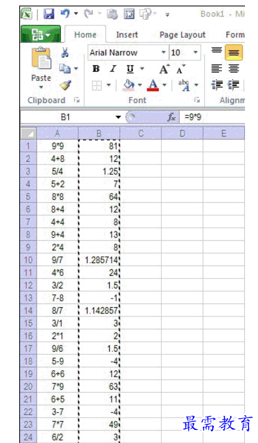258x443 pixels.
Task: Open the Page Layout tab
Action: coord(182,35)
